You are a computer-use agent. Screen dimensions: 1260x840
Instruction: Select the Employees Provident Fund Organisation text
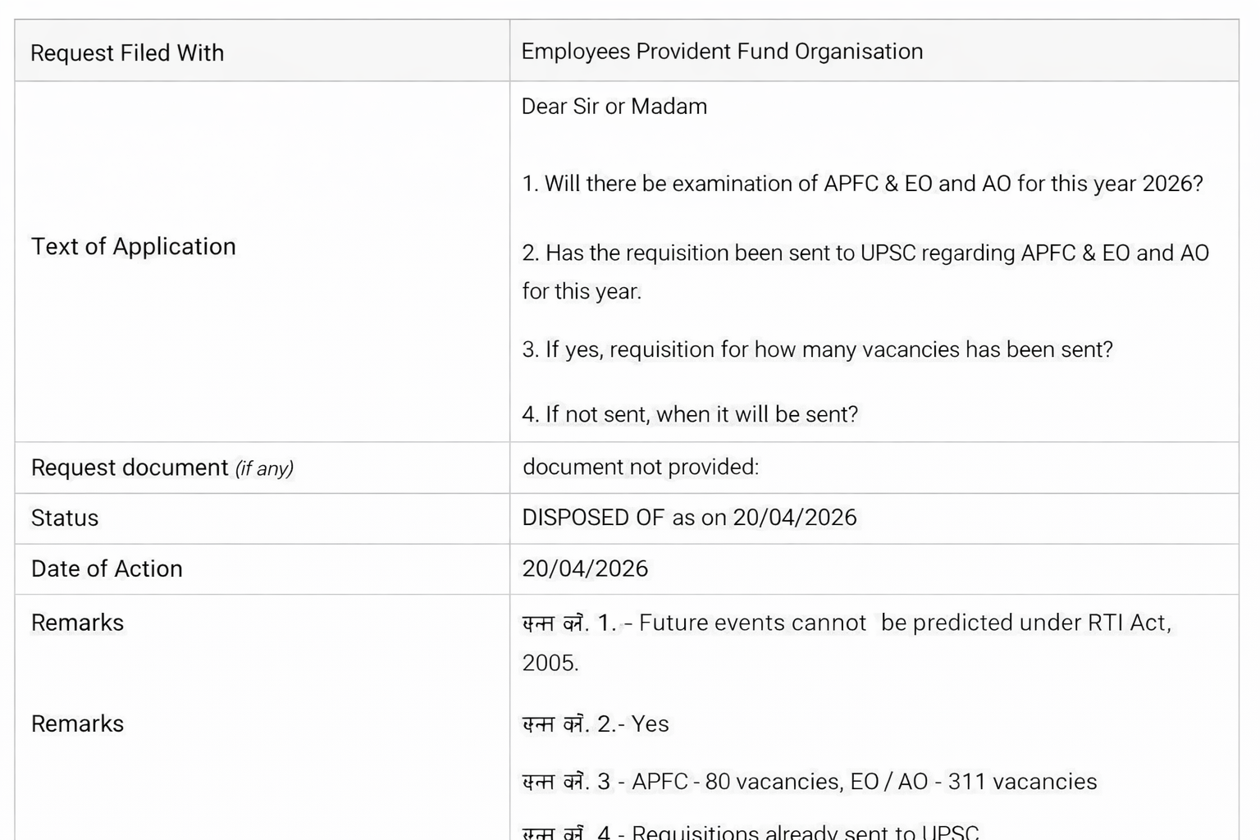[x=721, y=51]
